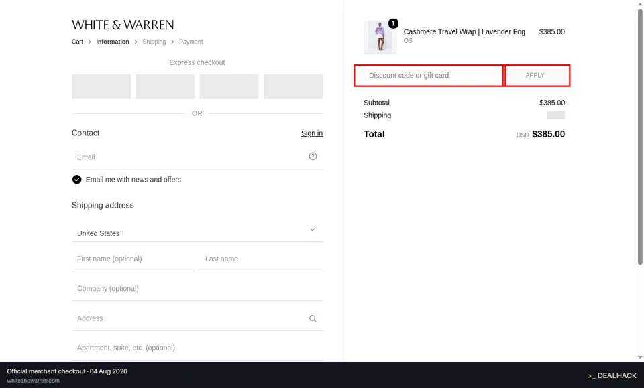Click the first express checkout button placeholder
Viewport: 644px width, 388px height.
click(101, 86)
